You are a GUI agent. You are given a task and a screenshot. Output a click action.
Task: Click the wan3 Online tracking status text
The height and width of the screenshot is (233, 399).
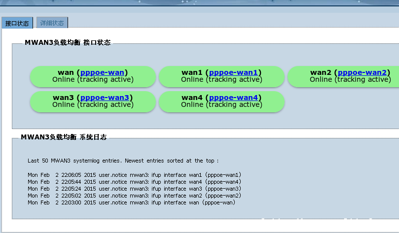(x=93, y=105)
